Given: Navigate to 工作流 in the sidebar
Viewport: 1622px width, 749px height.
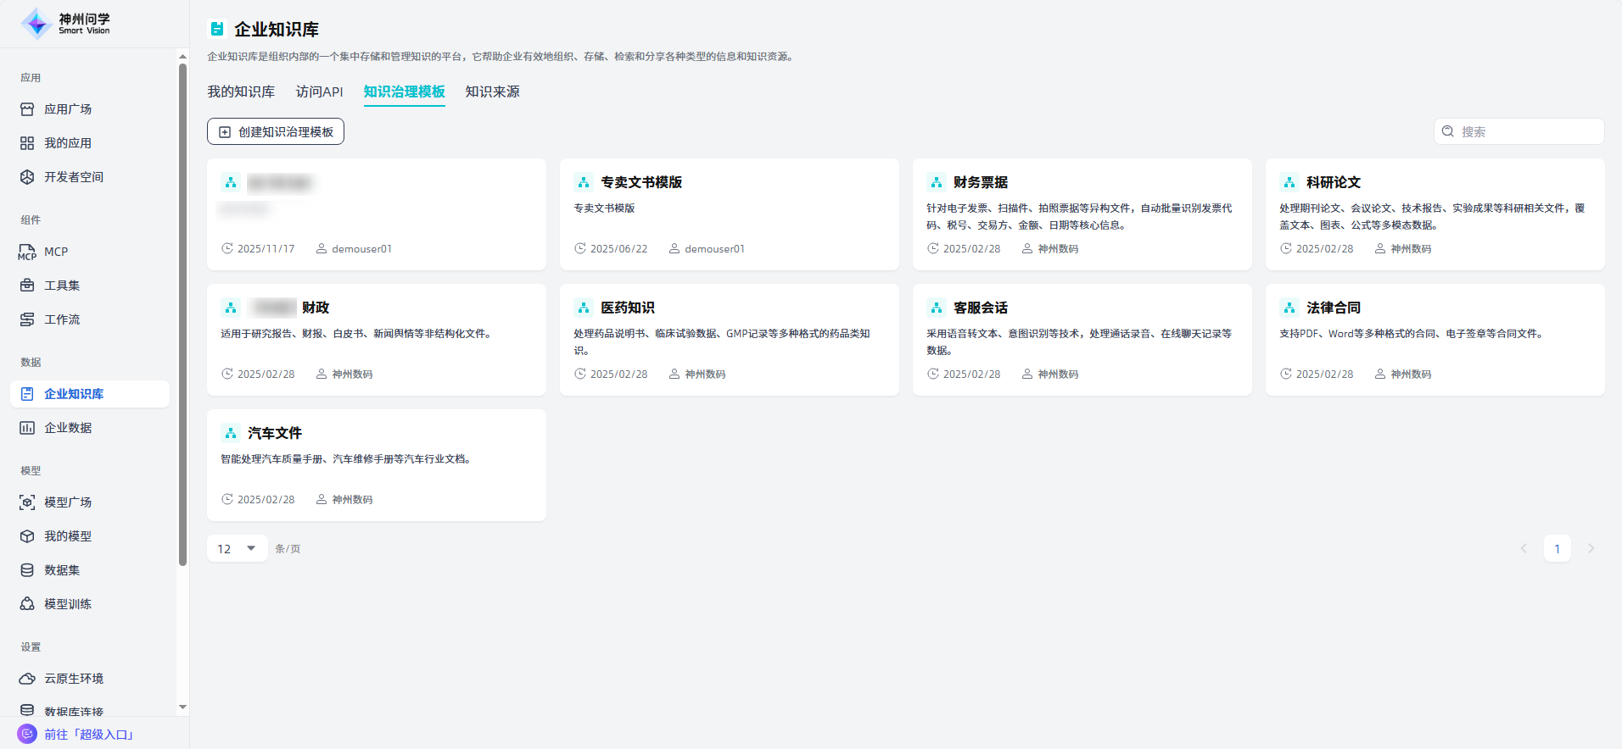Looking at the screenshot, I should 62,319.
